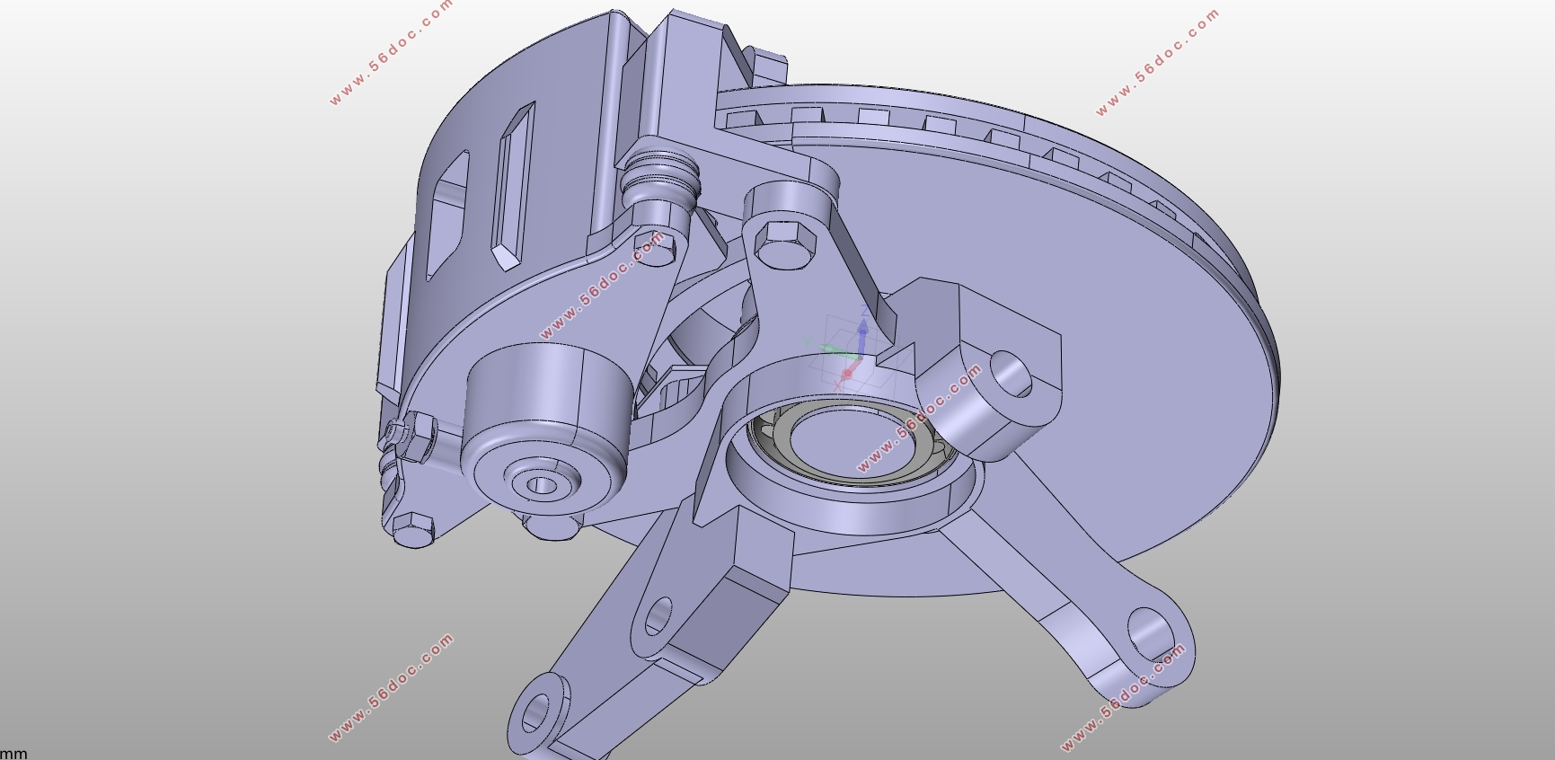Select the eye hole at the bottom steering arm tip
This screenshot has height=760, width=1555.
click(x=538, y=712)
